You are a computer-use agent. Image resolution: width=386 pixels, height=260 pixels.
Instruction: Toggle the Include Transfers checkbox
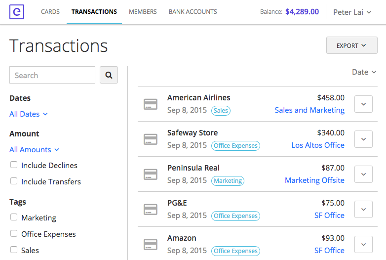(x=14, y=181)
